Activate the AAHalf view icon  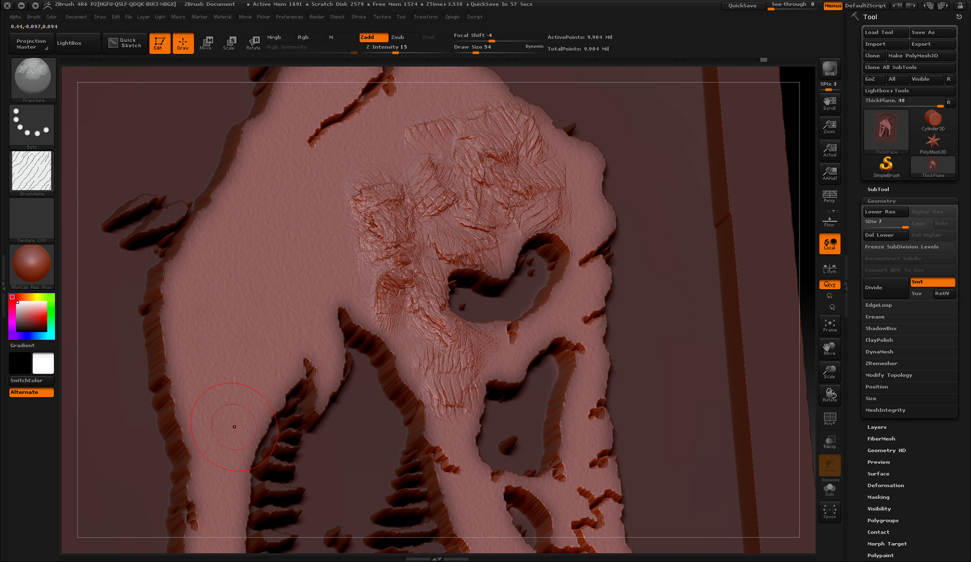(829, 173)
